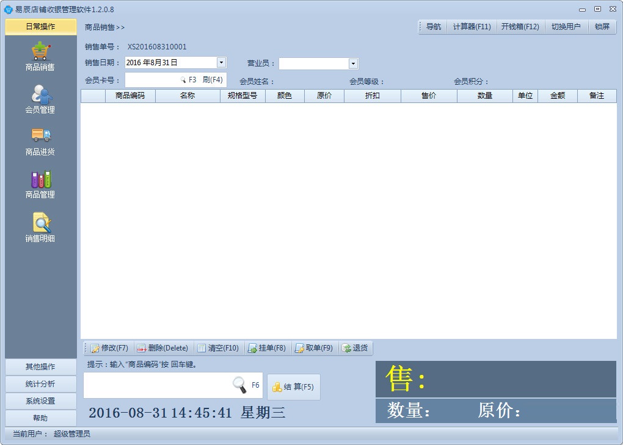Click 清空(F10) to clear items
This screenshot has height=445, width=623.
pyautogui.click(x=218, y=348)
